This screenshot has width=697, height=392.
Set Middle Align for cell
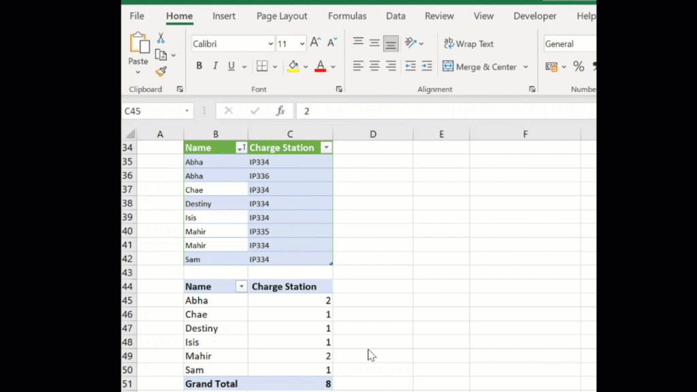coord(374,43)
